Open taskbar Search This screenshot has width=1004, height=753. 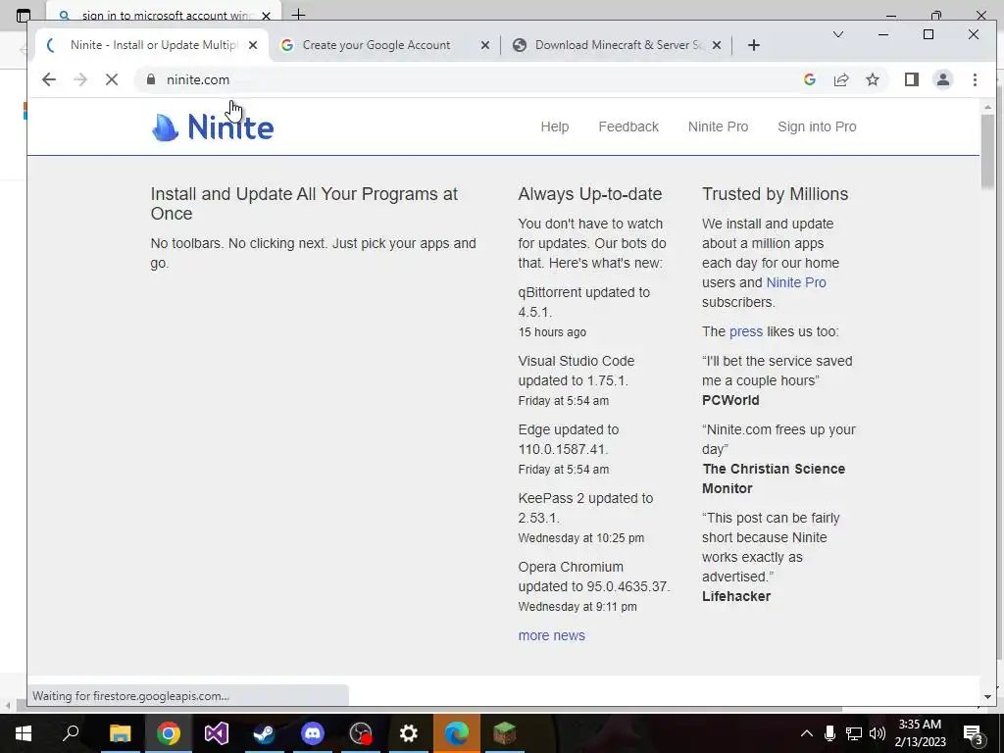click(x=71, y=733)
